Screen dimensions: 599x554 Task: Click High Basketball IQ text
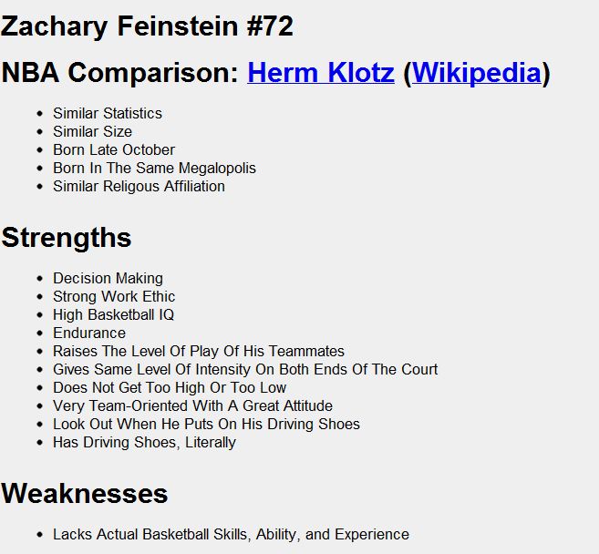click(x=113, y=314)
